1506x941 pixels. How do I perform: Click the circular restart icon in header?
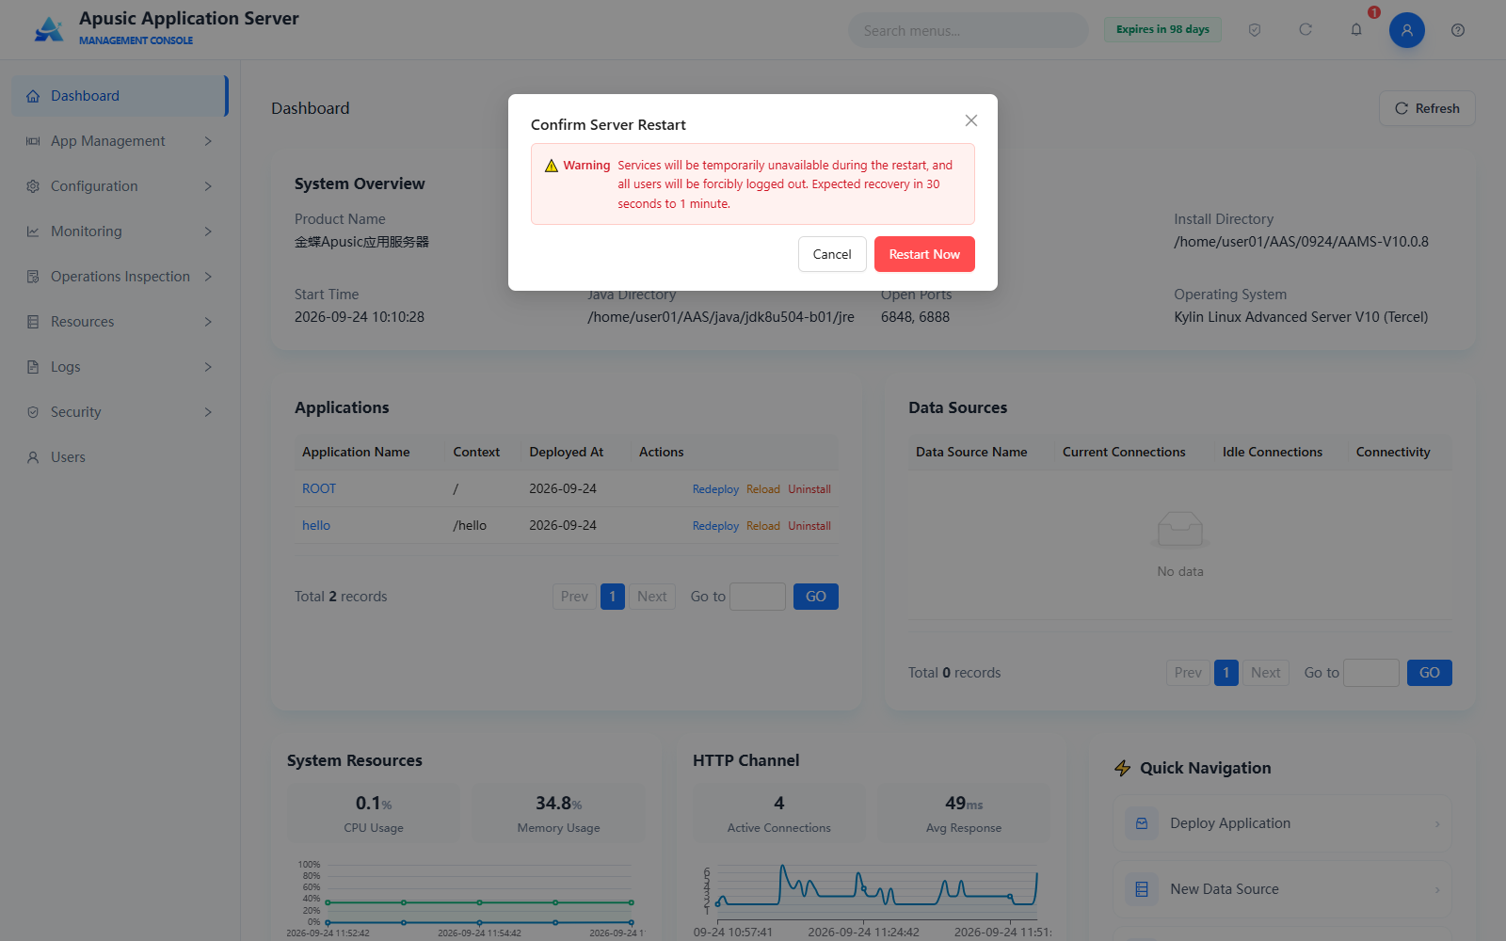click(x=1306, y=30)
